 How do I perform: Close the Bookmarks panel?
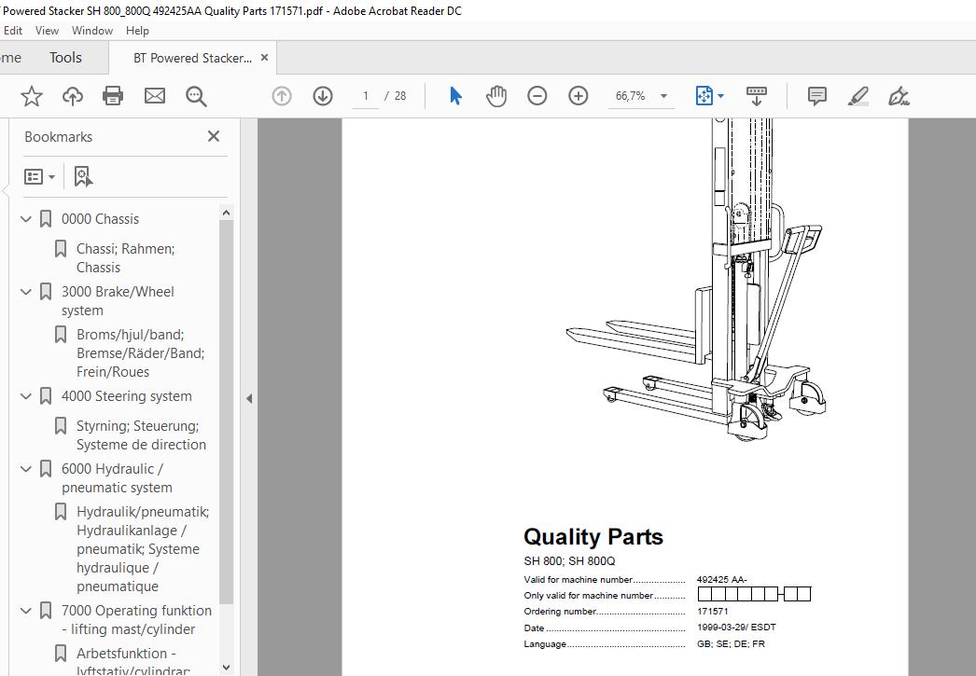(x=214, y=136)
